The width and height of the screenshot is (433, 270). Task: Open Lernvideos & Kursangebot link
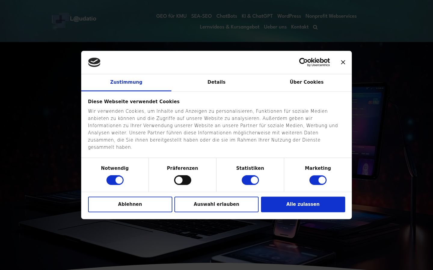pyautogui.click(x=229, y=27)
